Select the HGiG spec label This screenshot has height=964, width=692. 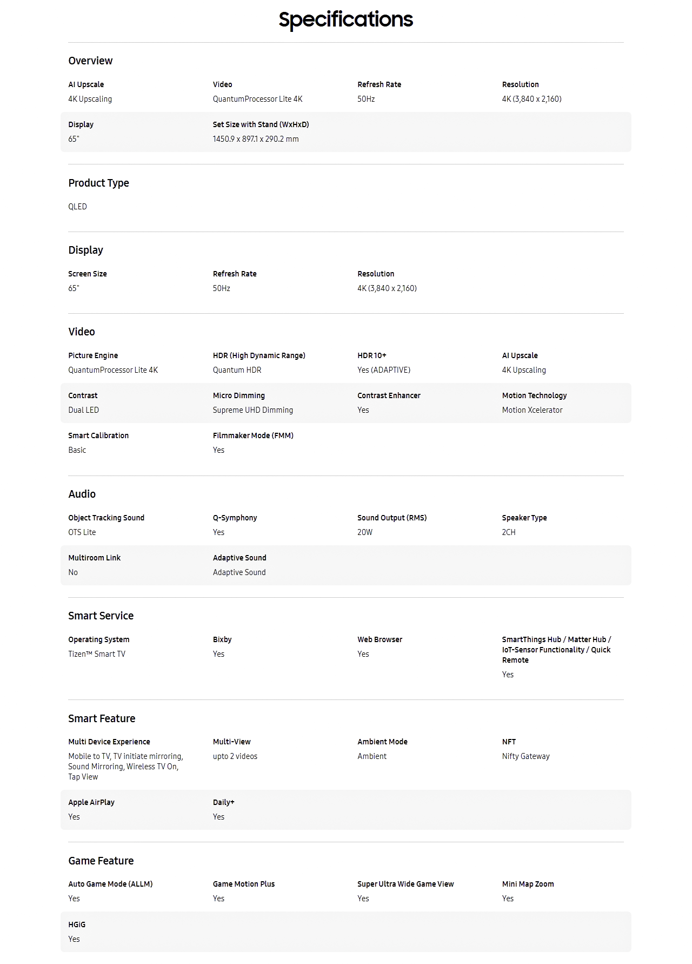pos(77,925)
